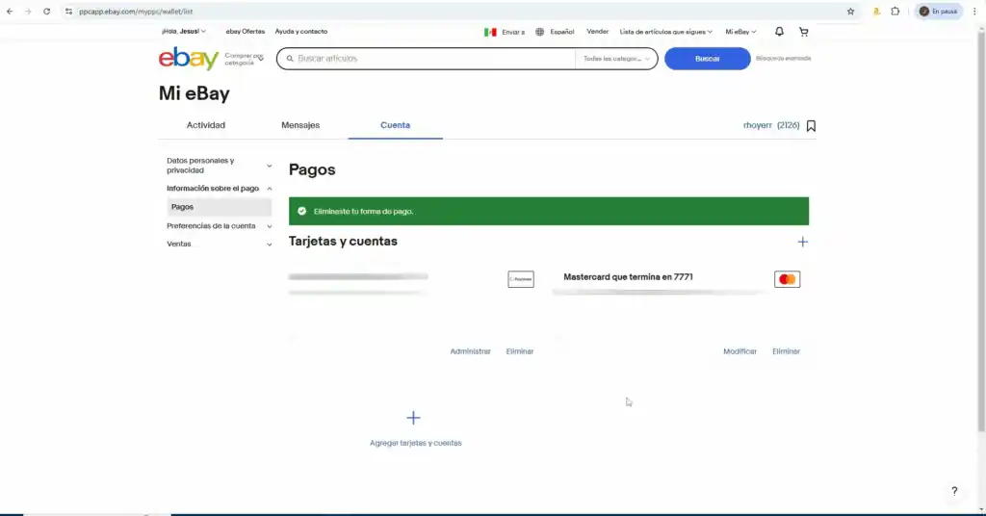Viewport: 986px width, 516px height.
Task: Click 'Eliminar' next to 'Administrar'
Action: click(520, 351)
